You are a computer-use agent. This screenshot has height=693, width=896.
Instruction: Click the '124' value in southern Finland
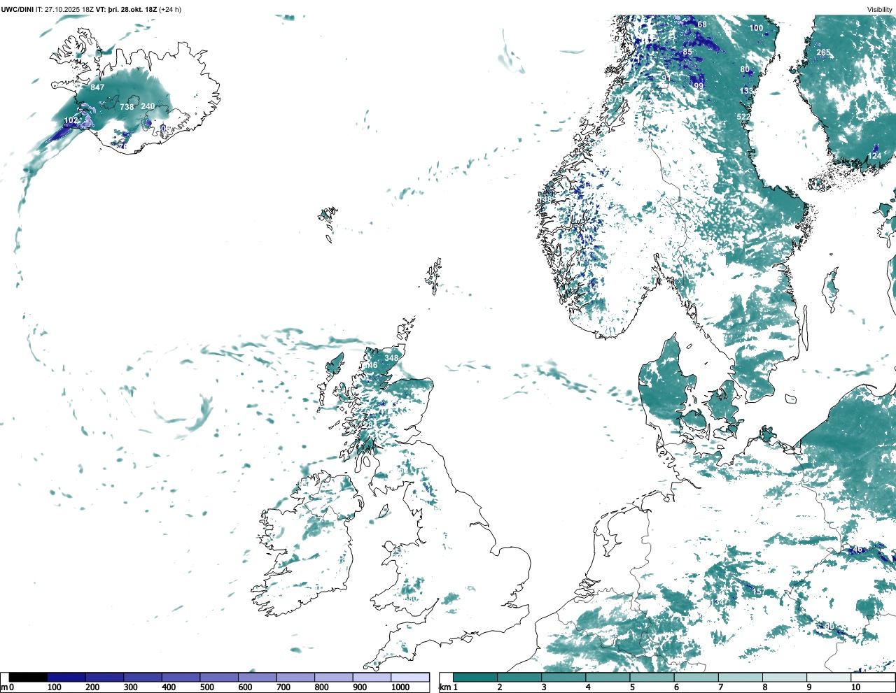874,156
